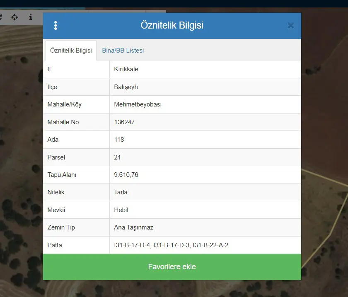
Task: Click the Mevkii row label
Action: pyautogui.click(x=56, y=210)
